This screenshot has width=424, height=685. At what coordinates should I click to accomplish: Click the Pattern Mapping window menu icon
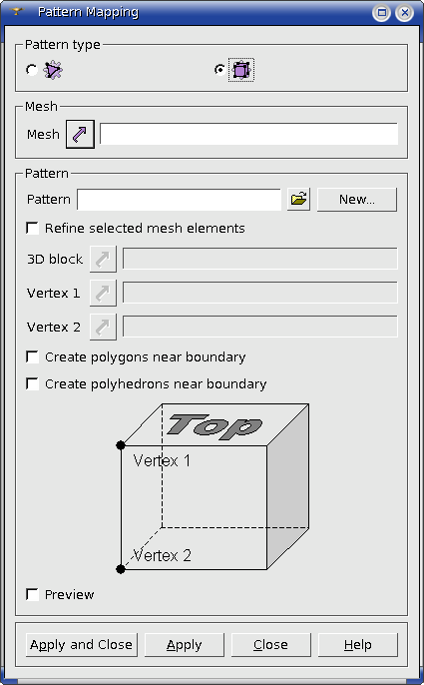click(x=17, y=12)
